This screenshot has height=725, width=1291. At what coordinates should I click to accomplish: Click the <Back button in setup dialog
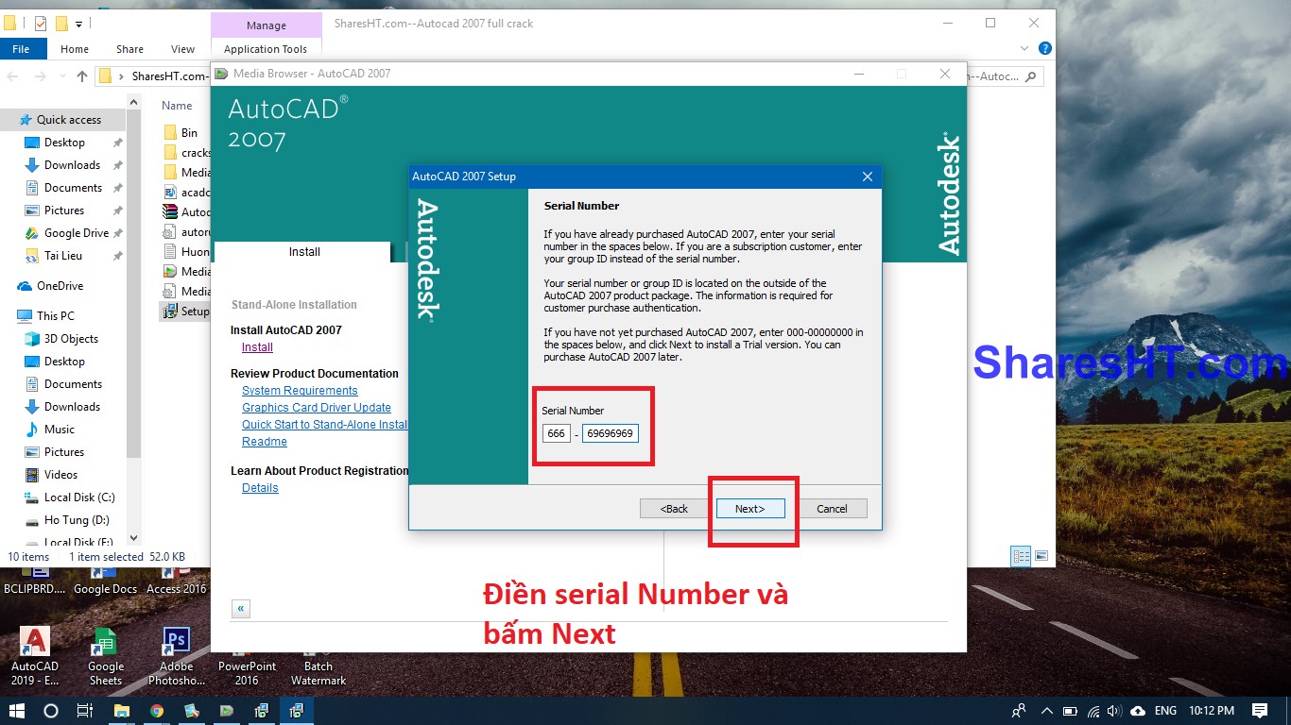click(674, 509)
